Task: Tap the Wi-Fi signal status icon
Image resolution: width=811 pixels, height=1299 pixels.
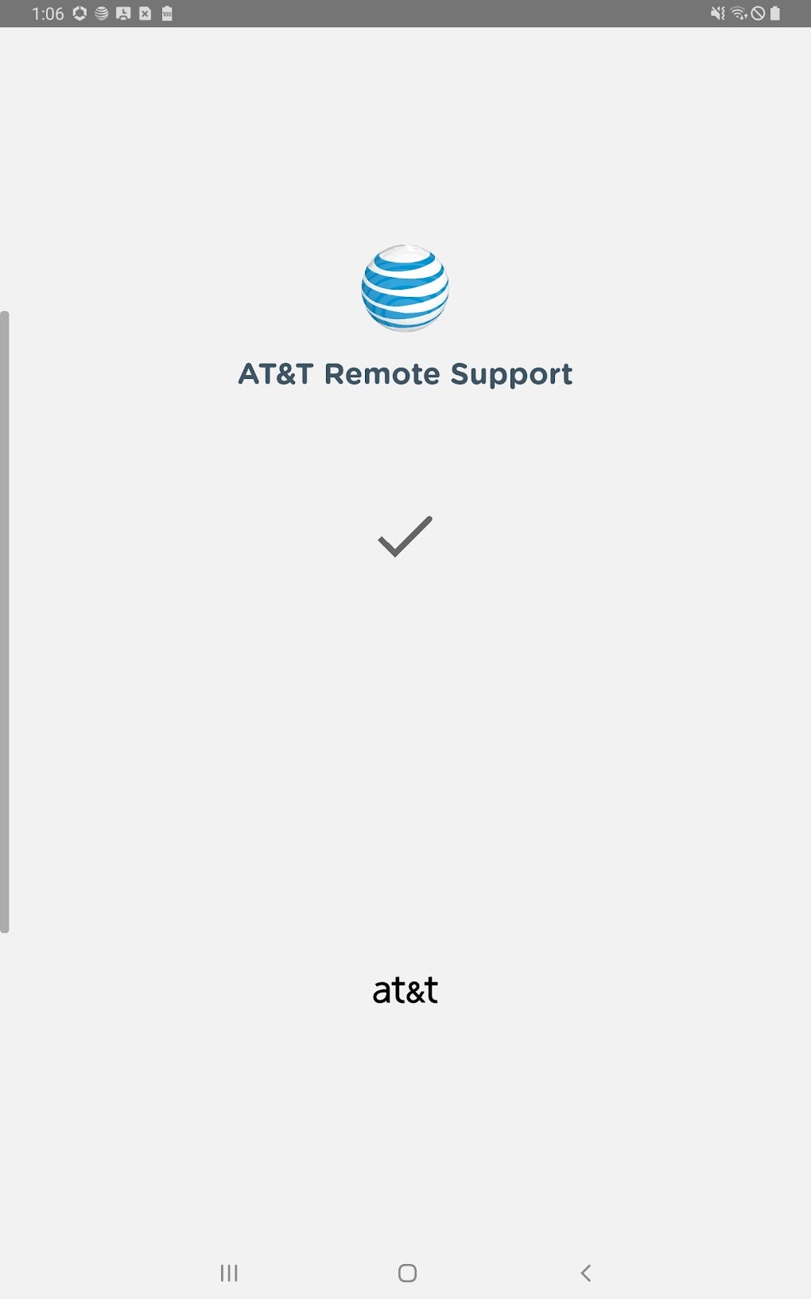Action: click(739, 14)
